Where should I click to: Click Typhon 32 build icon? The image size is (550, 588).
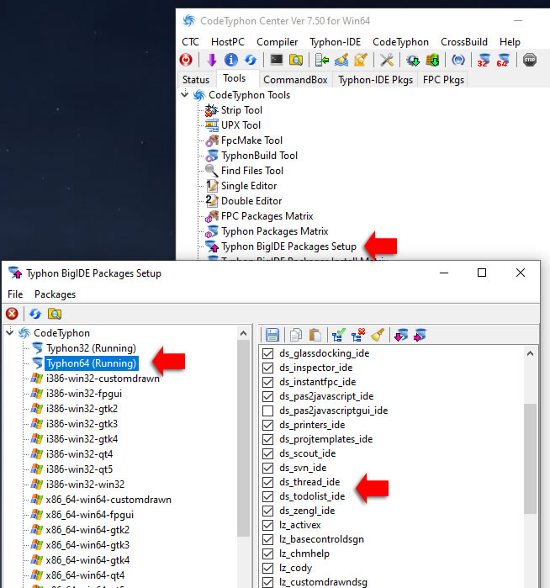484,60
